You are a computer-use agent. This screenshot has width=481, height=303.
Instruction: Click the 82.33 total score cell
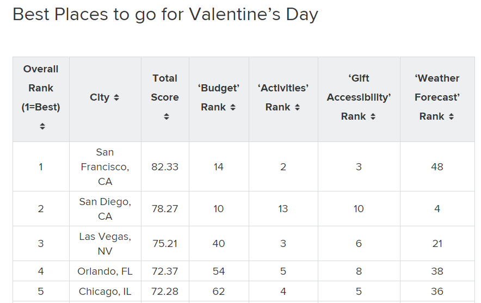[x=165, y=167]
